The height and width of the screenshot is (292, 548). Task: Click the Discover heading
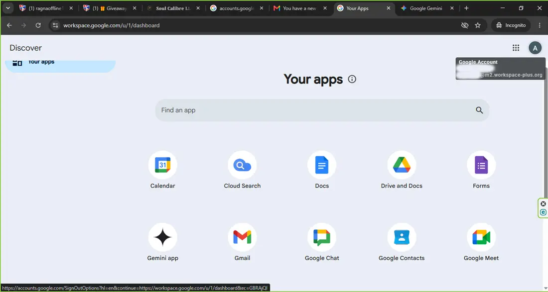point(25,48)
